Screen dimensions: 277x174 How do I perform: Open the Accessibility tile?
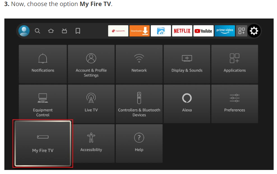[x=91, y=143]
